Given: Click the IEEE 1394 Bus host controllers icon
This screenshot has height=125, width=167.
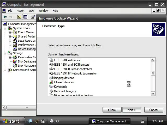Looking at the screenshot, I should coord(51,69).
